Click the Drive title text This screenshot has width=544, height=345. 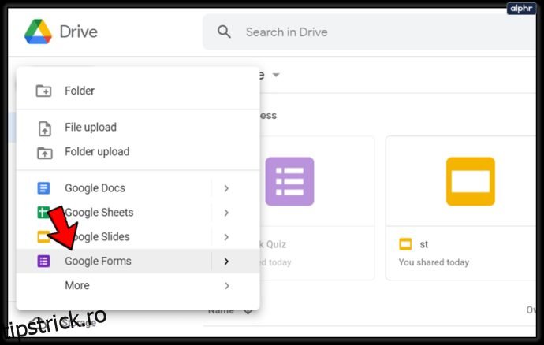click(78, 32)
